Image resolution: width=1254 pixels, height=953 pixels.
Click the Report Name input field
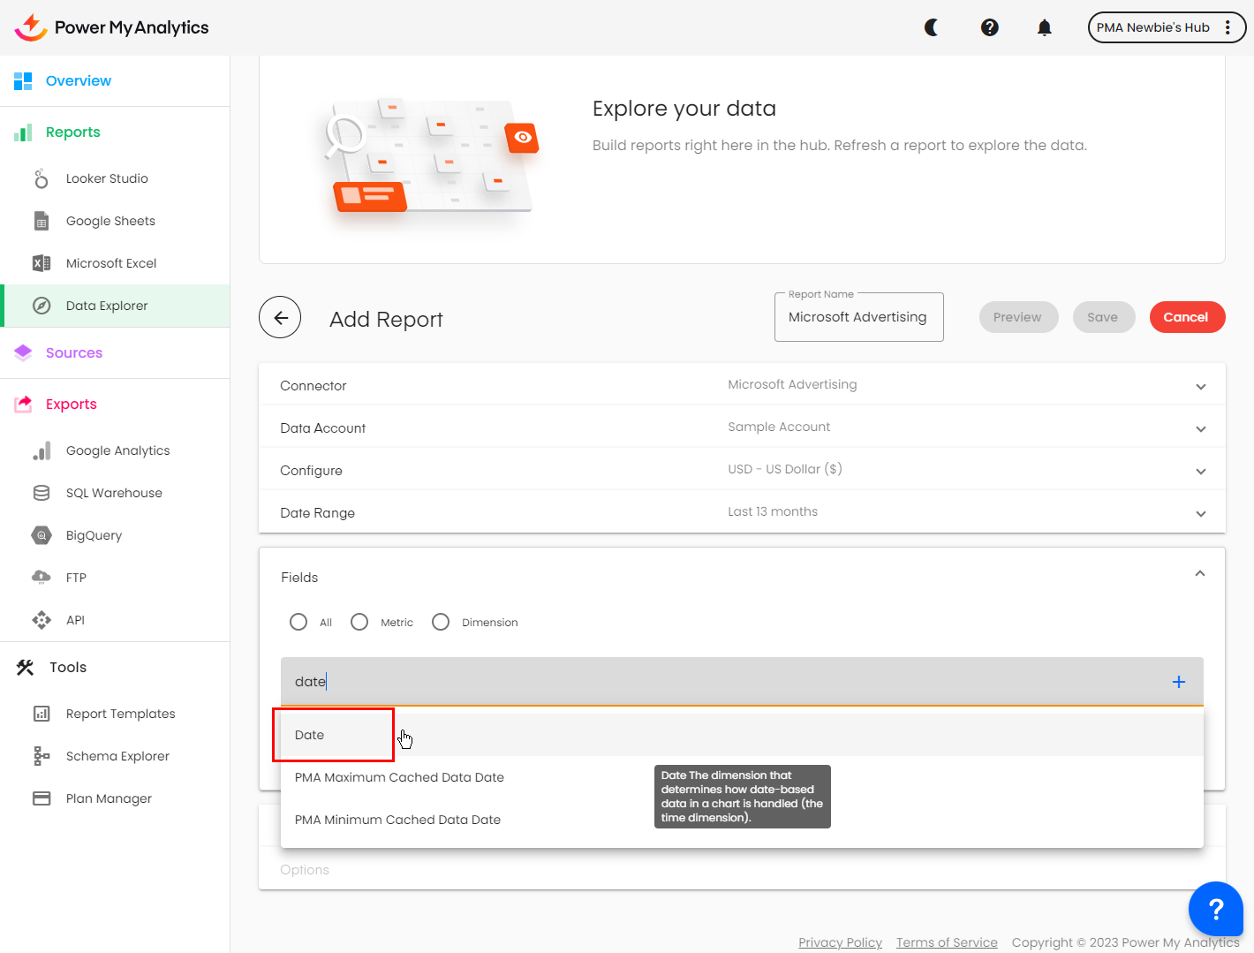pos(857,318)
